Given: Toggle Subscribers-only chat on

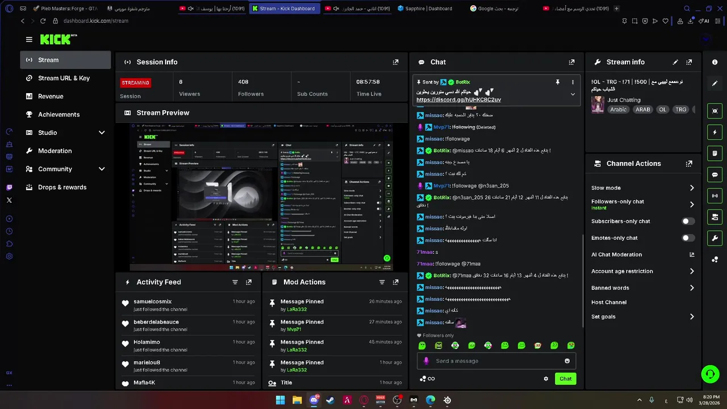Looking at the screenshot, I should 688,222.
